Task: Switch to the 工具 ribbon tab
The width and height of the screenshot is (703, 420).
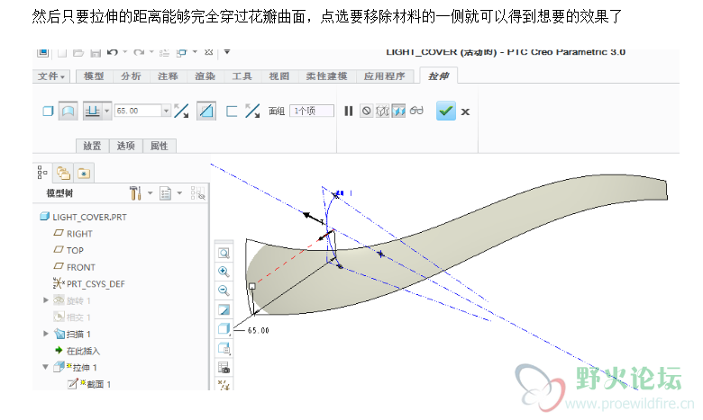Action: 242,76
